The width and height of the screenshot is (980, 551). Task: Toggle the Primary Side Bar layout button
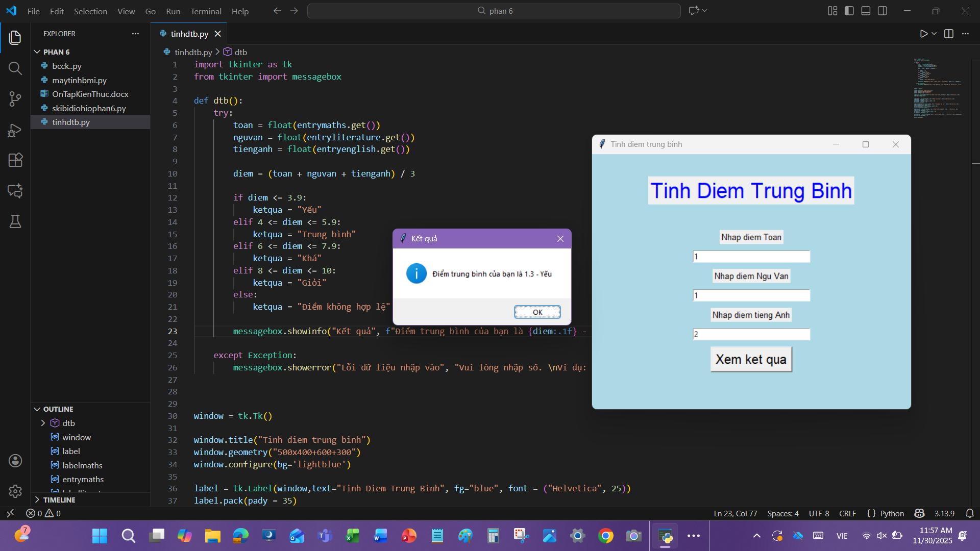click(x=849, y=11)
